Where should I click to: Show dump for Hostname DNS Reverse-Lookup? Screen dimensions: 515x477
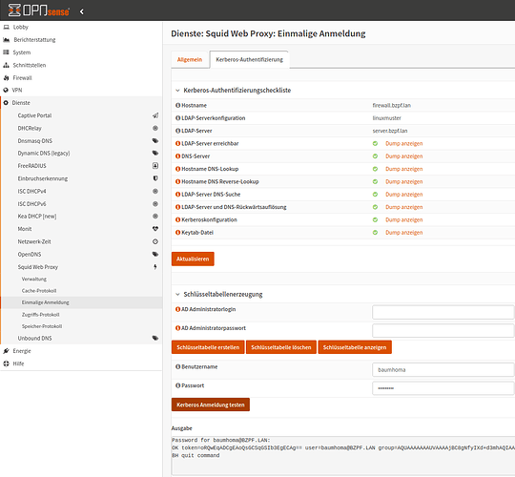tap(403, 181)
